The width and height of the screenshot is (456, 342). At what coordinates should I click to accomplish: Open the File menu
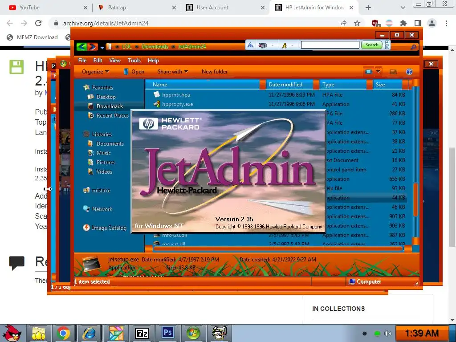click(x=82, y=61)
